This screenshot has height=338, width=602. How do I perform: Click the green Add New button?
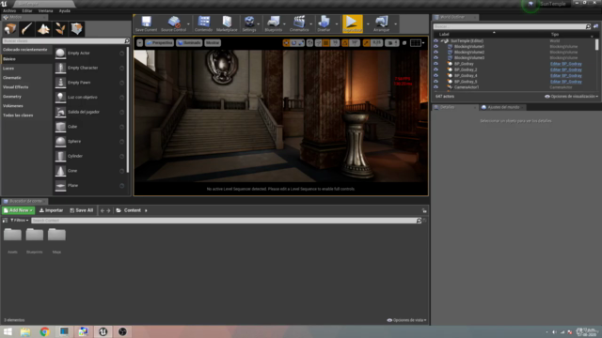(x=18, y=210)
